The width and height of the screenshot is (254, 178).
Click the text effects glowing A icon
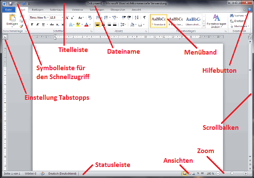click(x=71, y=25)
